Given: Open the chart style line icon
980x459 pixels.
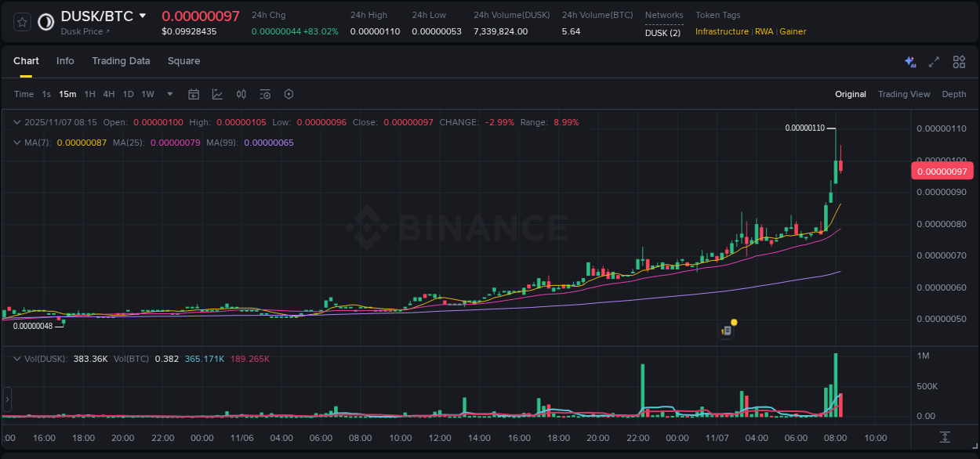Looking at the screenshot, I should [x=217, y=94].
